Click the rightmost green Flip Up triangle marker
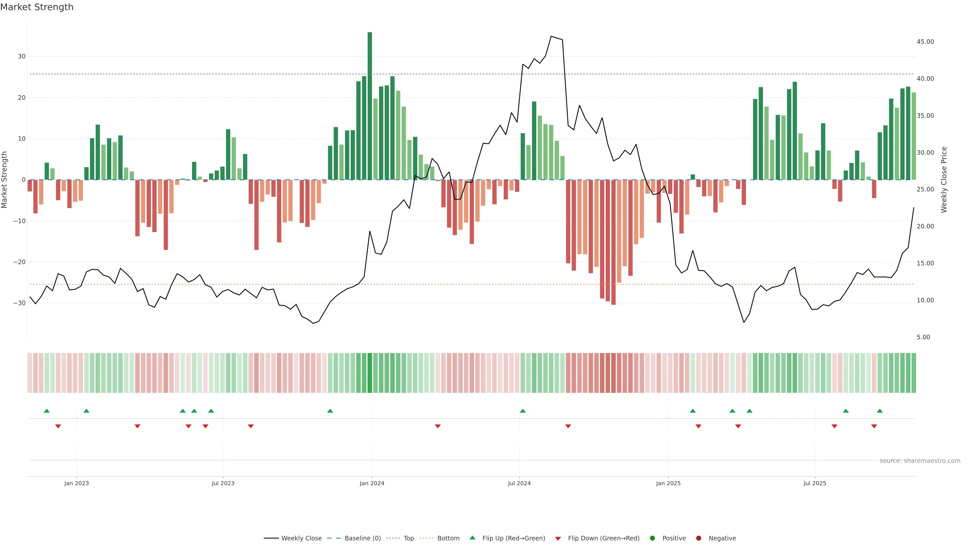Image resolution: width=973 pixels, height=547 pixels. [x=880, y=411]
